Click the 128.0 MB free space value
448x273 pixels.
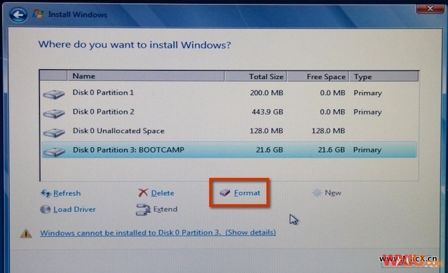pos(328,131)
